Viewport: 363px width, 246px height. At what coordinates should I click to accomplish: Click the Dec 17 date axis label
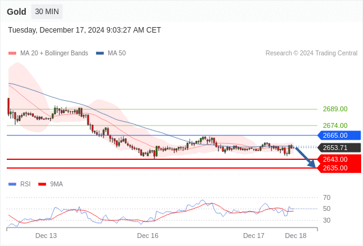pos(253,236)
